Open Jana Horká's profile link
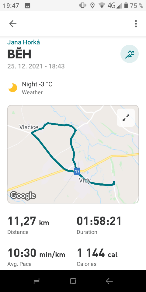This screenshot has width=146, height=292. [24, 42]
